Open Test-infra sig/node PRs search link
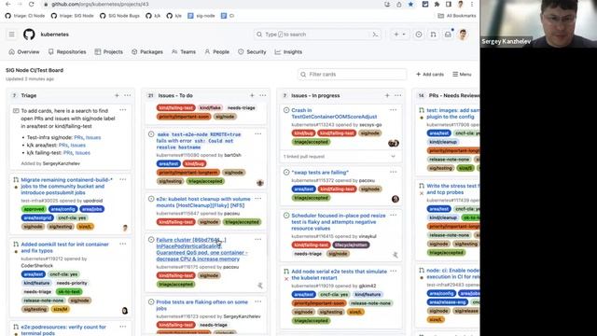597x336 pixels. 78,137
